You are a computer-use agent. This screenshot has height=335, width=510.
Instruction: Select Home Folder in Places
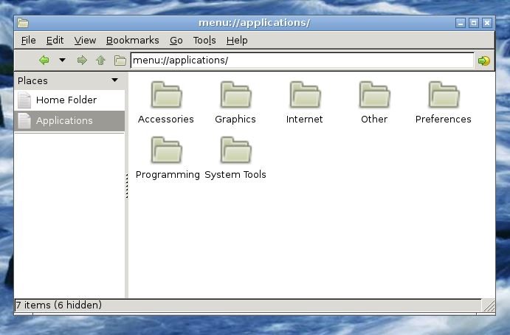69,100
